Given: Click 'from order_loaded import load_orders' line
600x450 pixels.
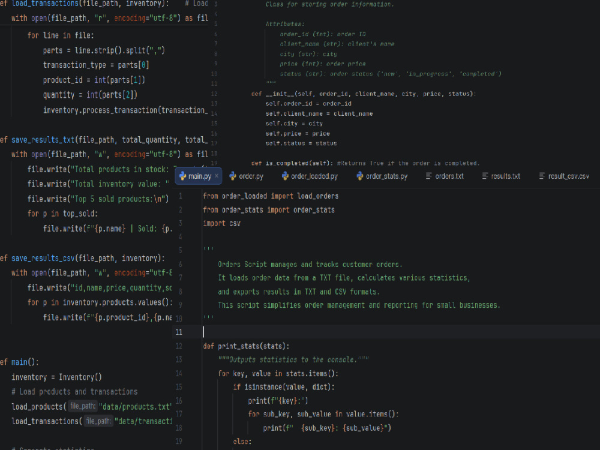Looking at the screenshot, I should pos(271,196).
